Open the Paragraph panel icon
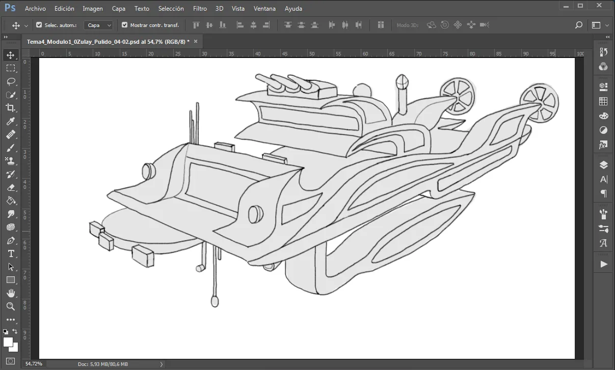 click(x=603, y=193)
